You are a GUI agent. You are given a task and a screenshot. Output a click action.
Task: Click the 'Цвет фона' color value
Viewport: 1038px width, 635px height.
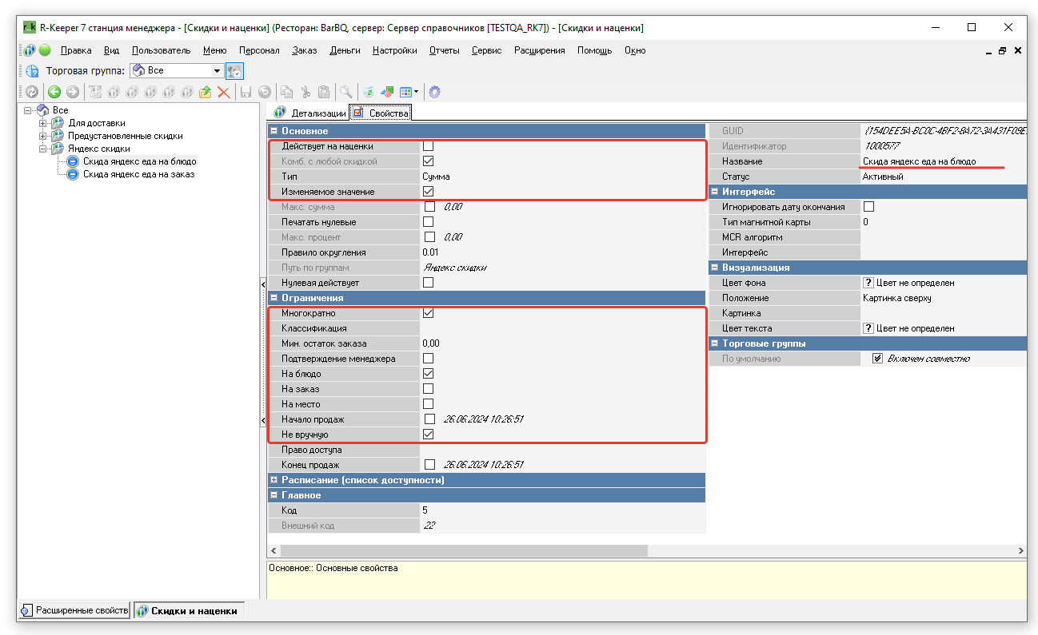(943, 283)
